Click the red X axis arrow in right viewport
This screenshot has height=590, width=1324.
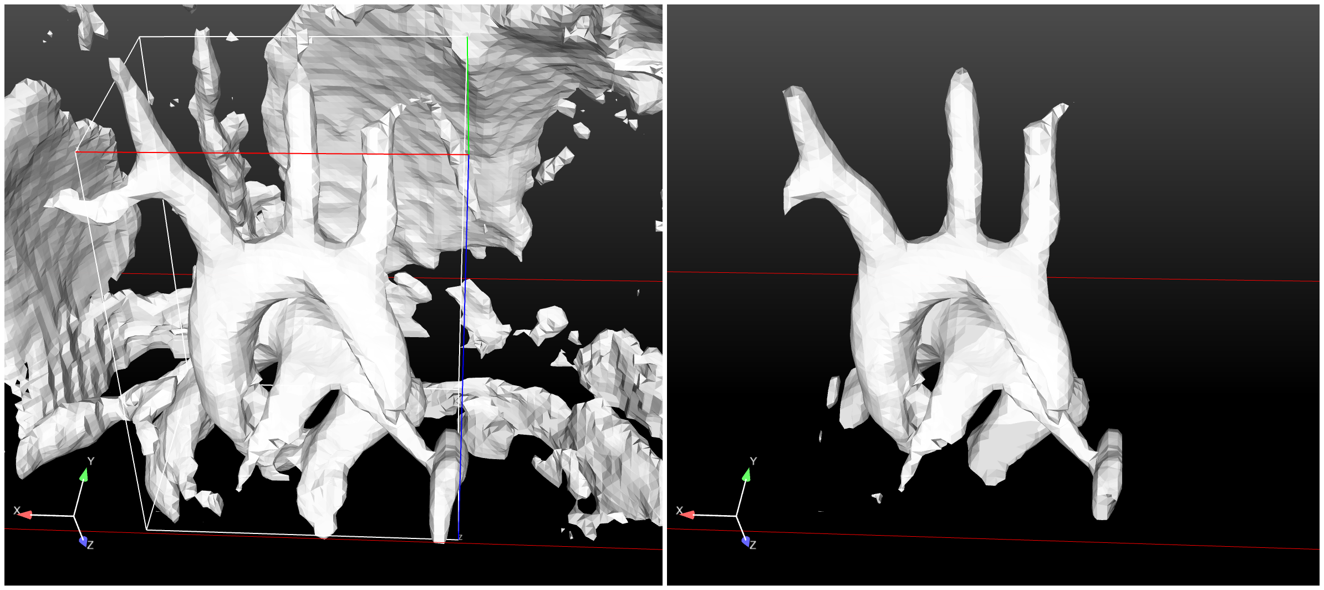pos(688,515)
